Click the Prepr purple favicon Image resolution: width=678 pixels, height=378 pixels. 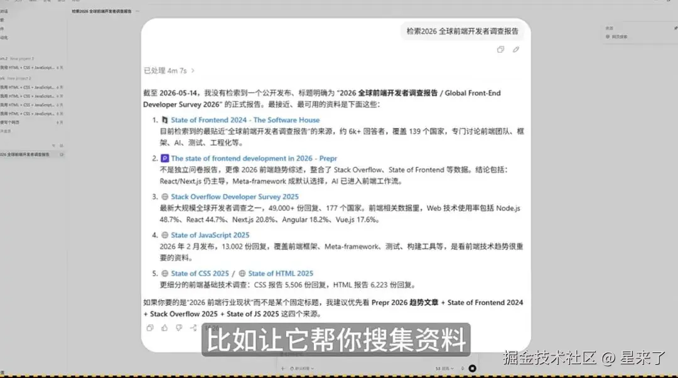click(x=164, y=158)
